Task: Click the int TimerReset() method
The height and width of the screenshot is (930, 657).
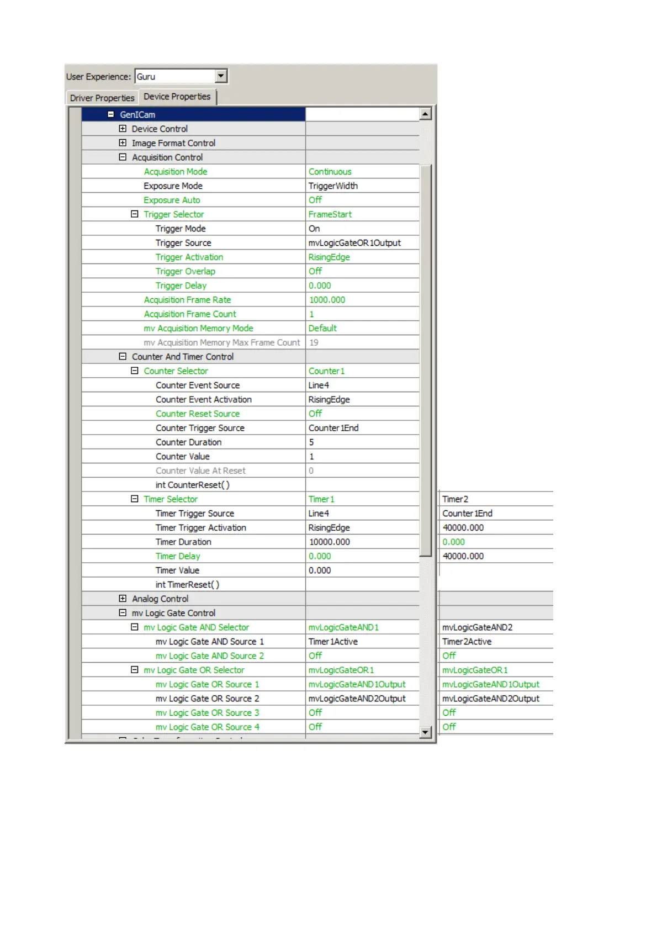Action: pyautogui.click(x=187, y=585)
